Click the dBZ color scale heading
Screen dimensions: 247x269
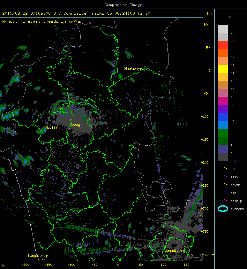pos(230,17)
